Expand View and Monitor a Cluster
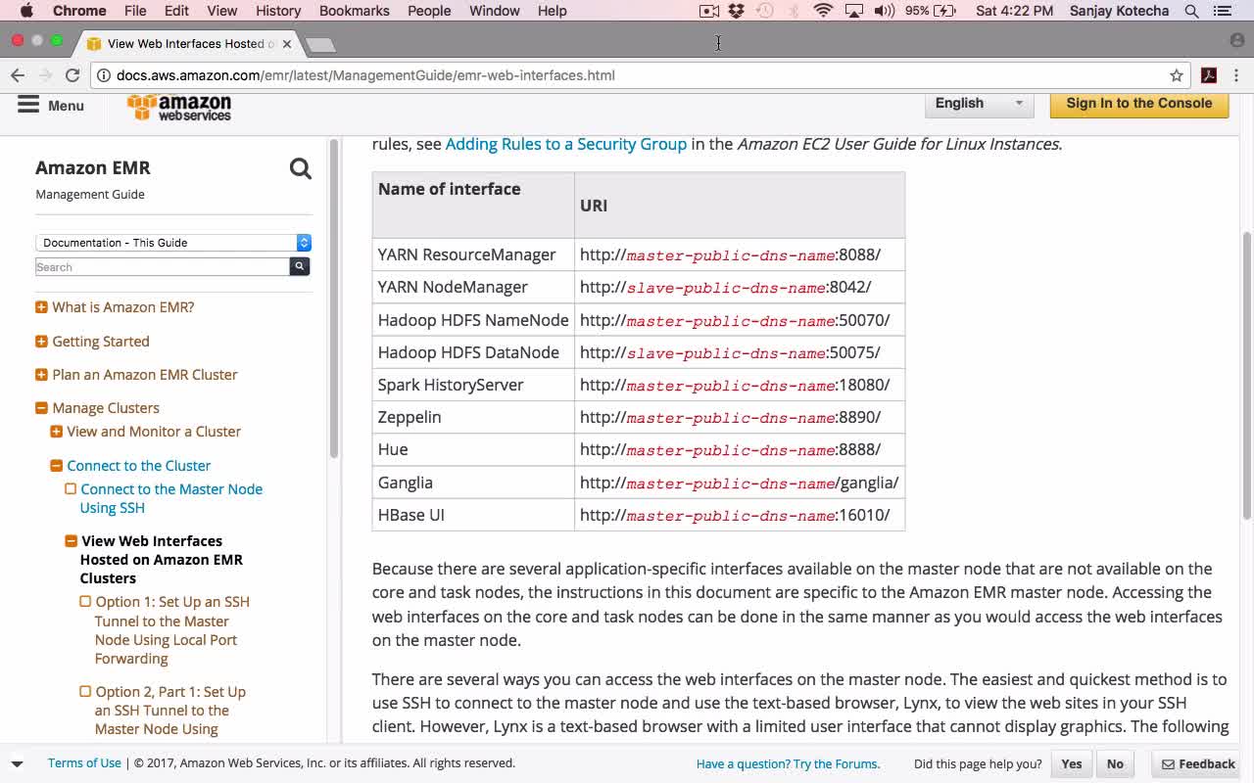This screenshot has height=783, width=1254. (x=56, y=432)
